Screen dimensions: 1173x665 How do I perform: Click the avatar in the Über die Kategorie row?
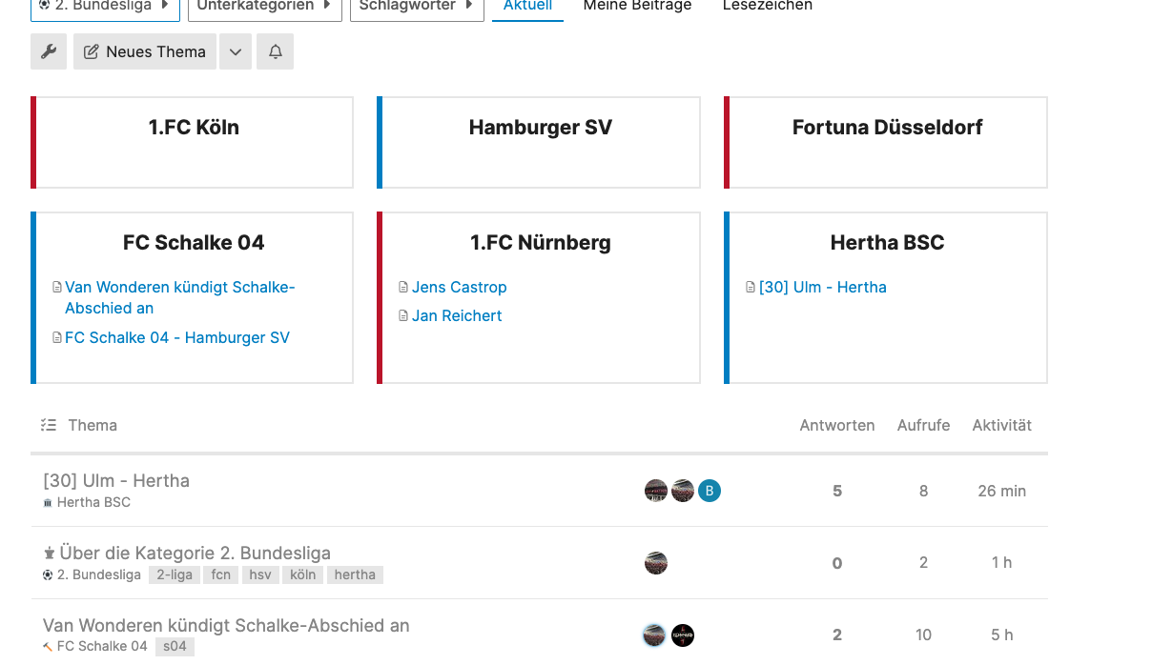[656, 563]
